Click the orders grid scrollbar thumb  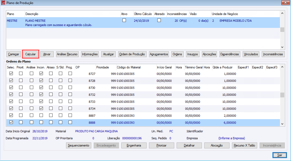282,95
